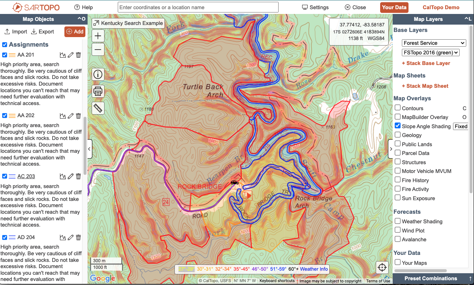This screenshot has height=285, width=474.
Task: Open the Your Data menu
Action: click(394, 7)
